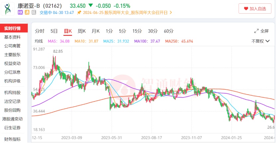The width and height of the screenshot is (276, 143).
Task: Switch to the 5日 chart tab
Action: pyautogui.click(x=54, y=31)
